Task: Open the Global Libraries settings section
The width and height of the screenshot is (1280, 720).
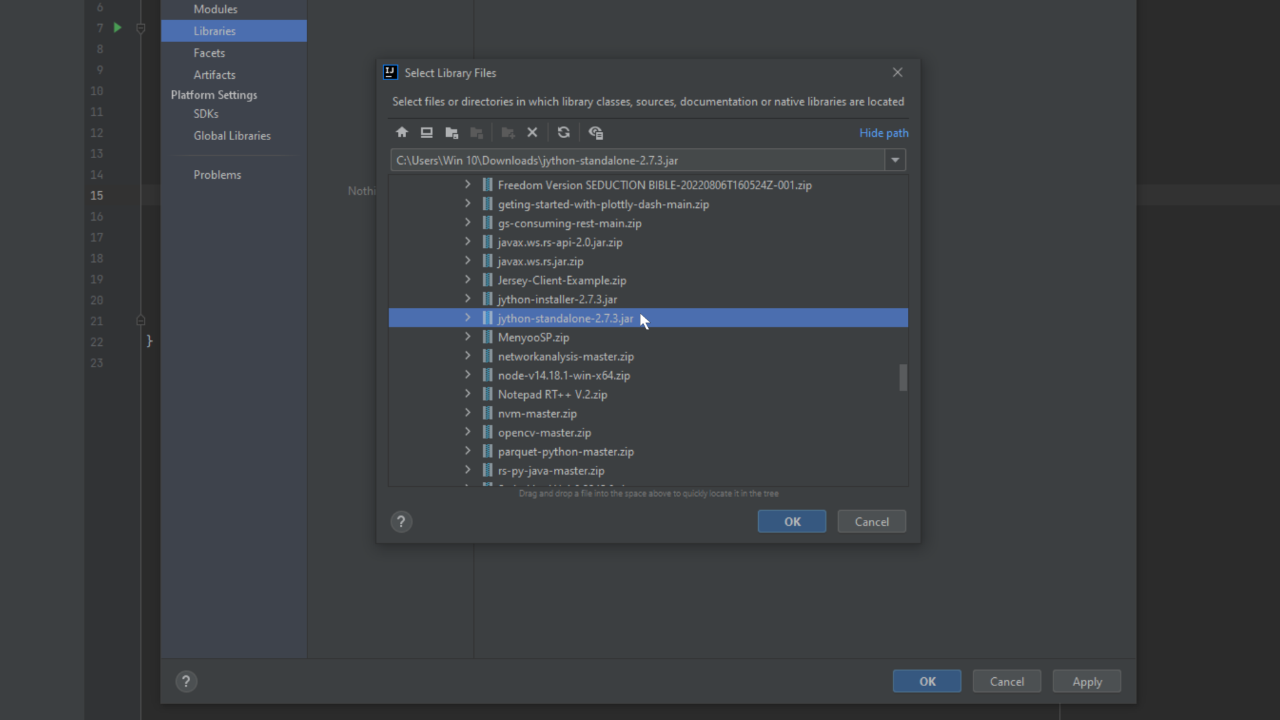Action: [x=232, y=135]
